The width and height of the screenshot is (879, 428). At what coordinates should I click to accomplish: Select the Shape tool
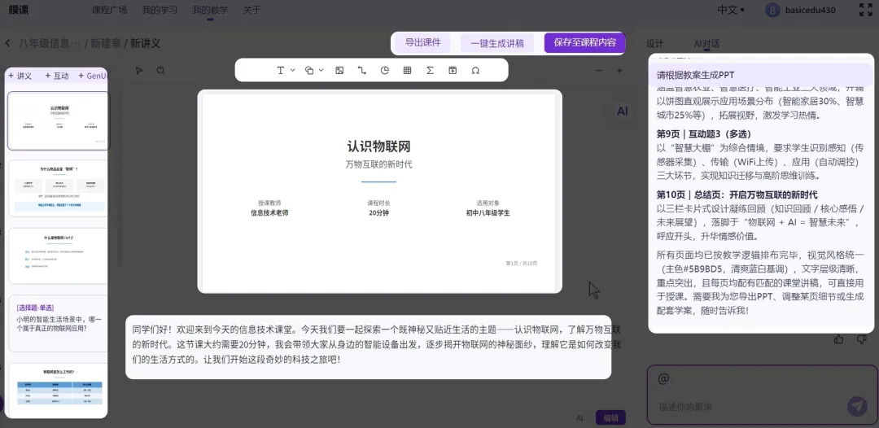309,70
